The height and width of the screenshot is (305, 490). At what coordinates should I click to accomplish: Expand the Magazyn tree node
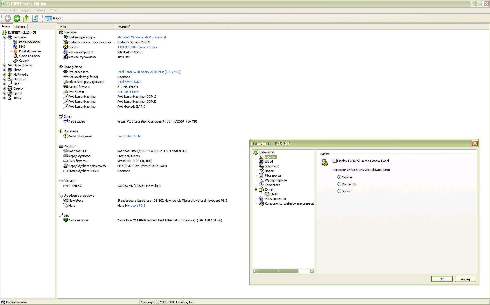(4, 79)
